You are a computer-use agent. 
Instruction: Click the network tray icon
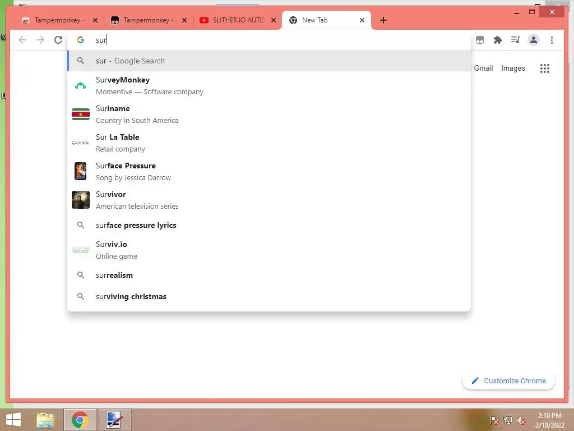pos(507,420)
